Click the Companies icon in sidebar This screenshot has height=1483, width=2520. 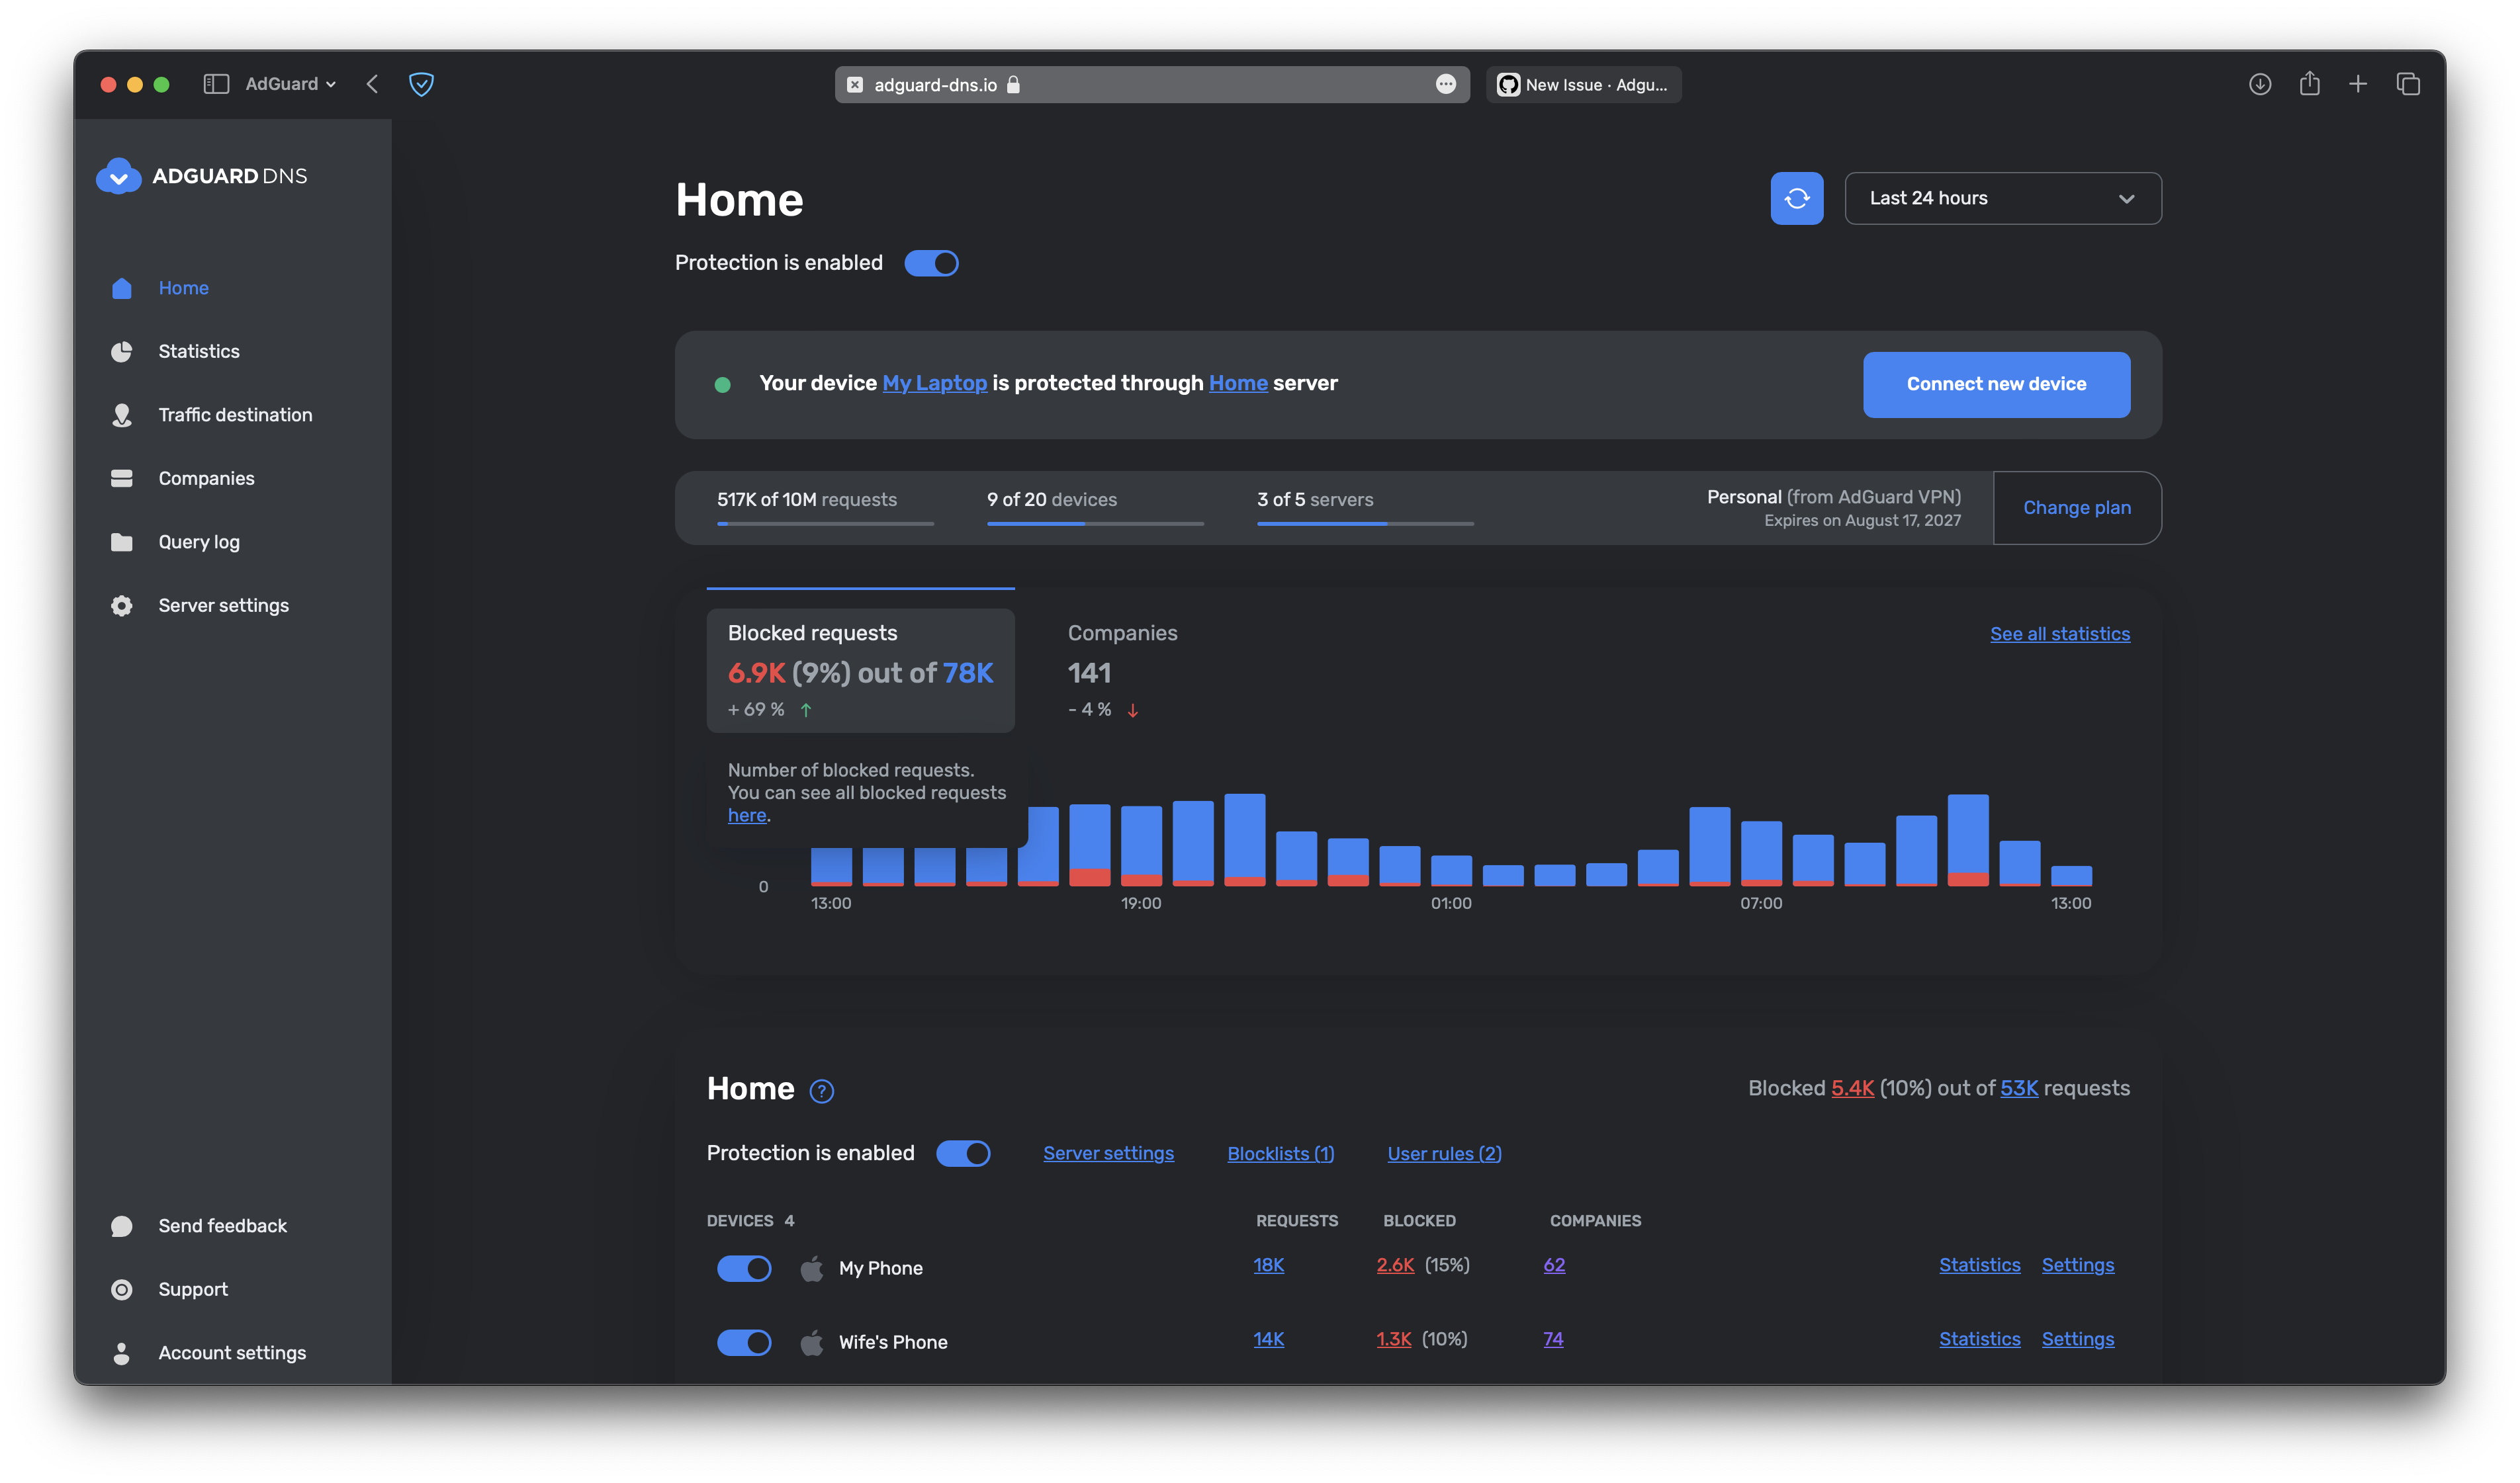click(122, 479)
